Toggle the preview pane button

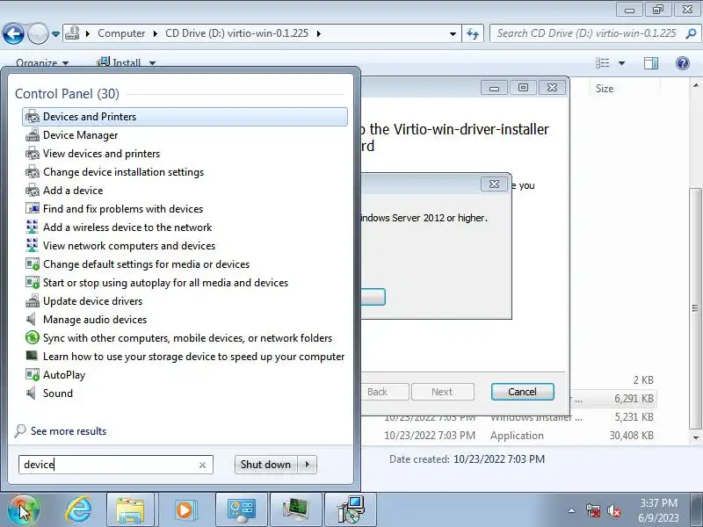coord(651,63)
